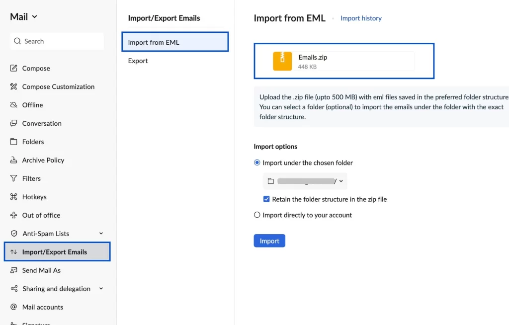509x325 pixels.
Task: Select the Conversation settings icon
Action: (x=14, y=123)
